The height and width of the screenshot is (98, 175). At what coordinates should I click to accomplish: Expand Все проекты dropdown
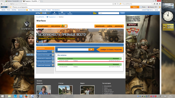tap(56, 10)
